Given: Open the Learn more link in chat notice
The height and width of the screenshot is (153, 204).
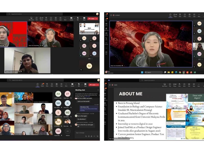Looking at the screenshot, I should point(87,97).
